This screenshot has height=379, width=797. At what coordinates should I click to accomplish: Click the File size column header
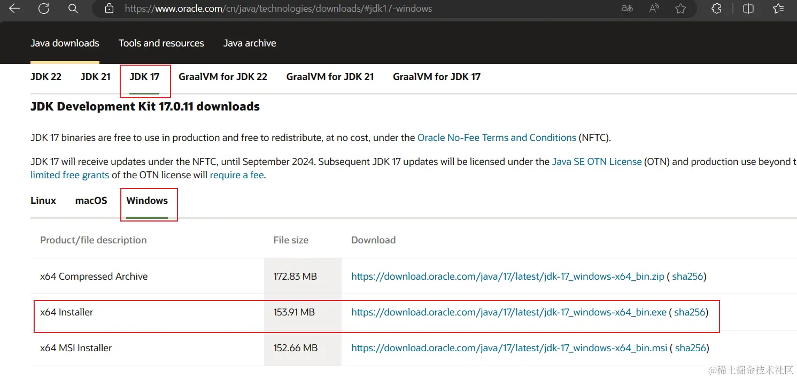(x=291, y=240)
